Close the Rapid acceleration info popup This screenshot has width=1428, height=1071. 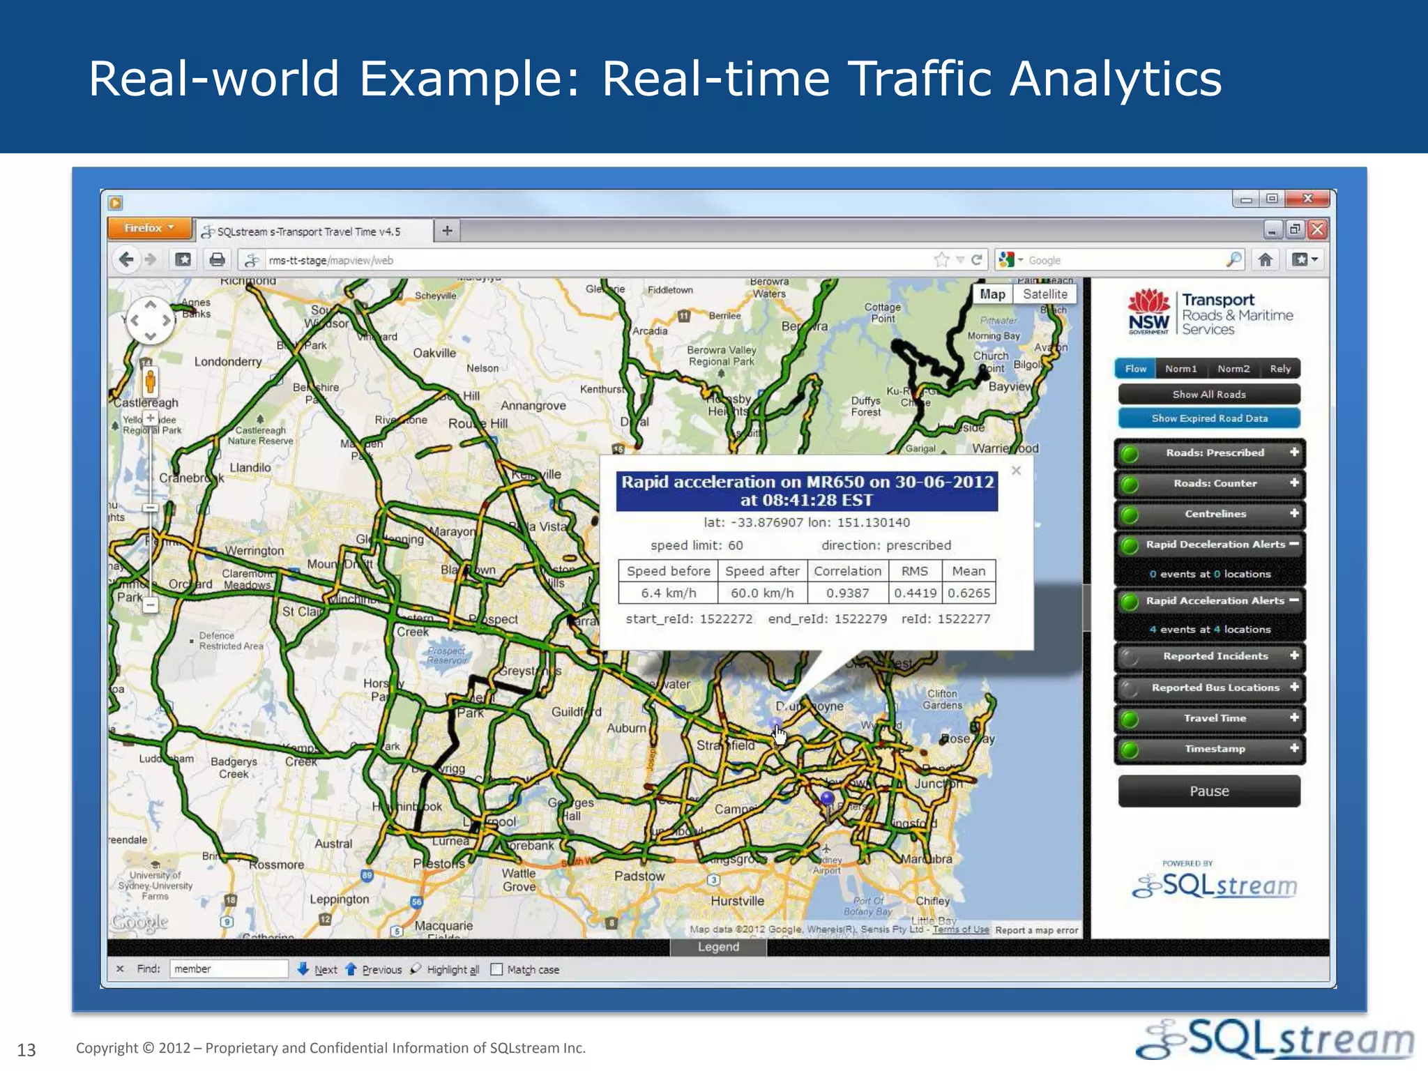coord(1016,471)
